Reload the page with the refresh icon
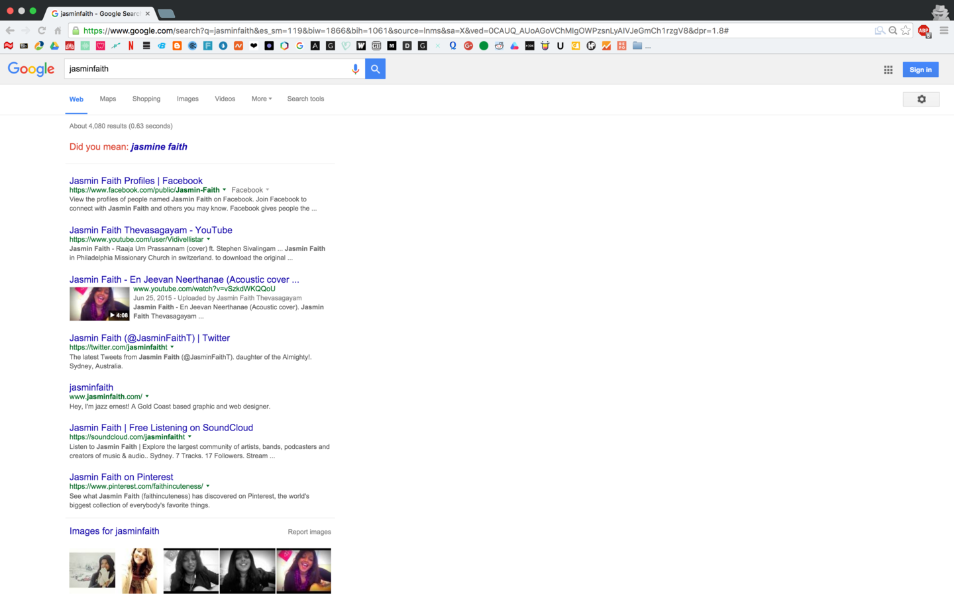954x596 pixels. (42, 30)
